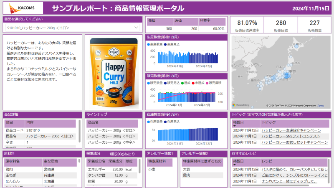Click the 単位 column header
The height and width of the screenshot is (188, 334).
point(131,162)
